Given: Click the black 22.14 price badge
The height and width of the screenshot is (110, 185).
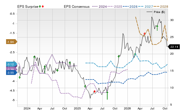Looking at the screenshot, I should [x=174, y=47].
